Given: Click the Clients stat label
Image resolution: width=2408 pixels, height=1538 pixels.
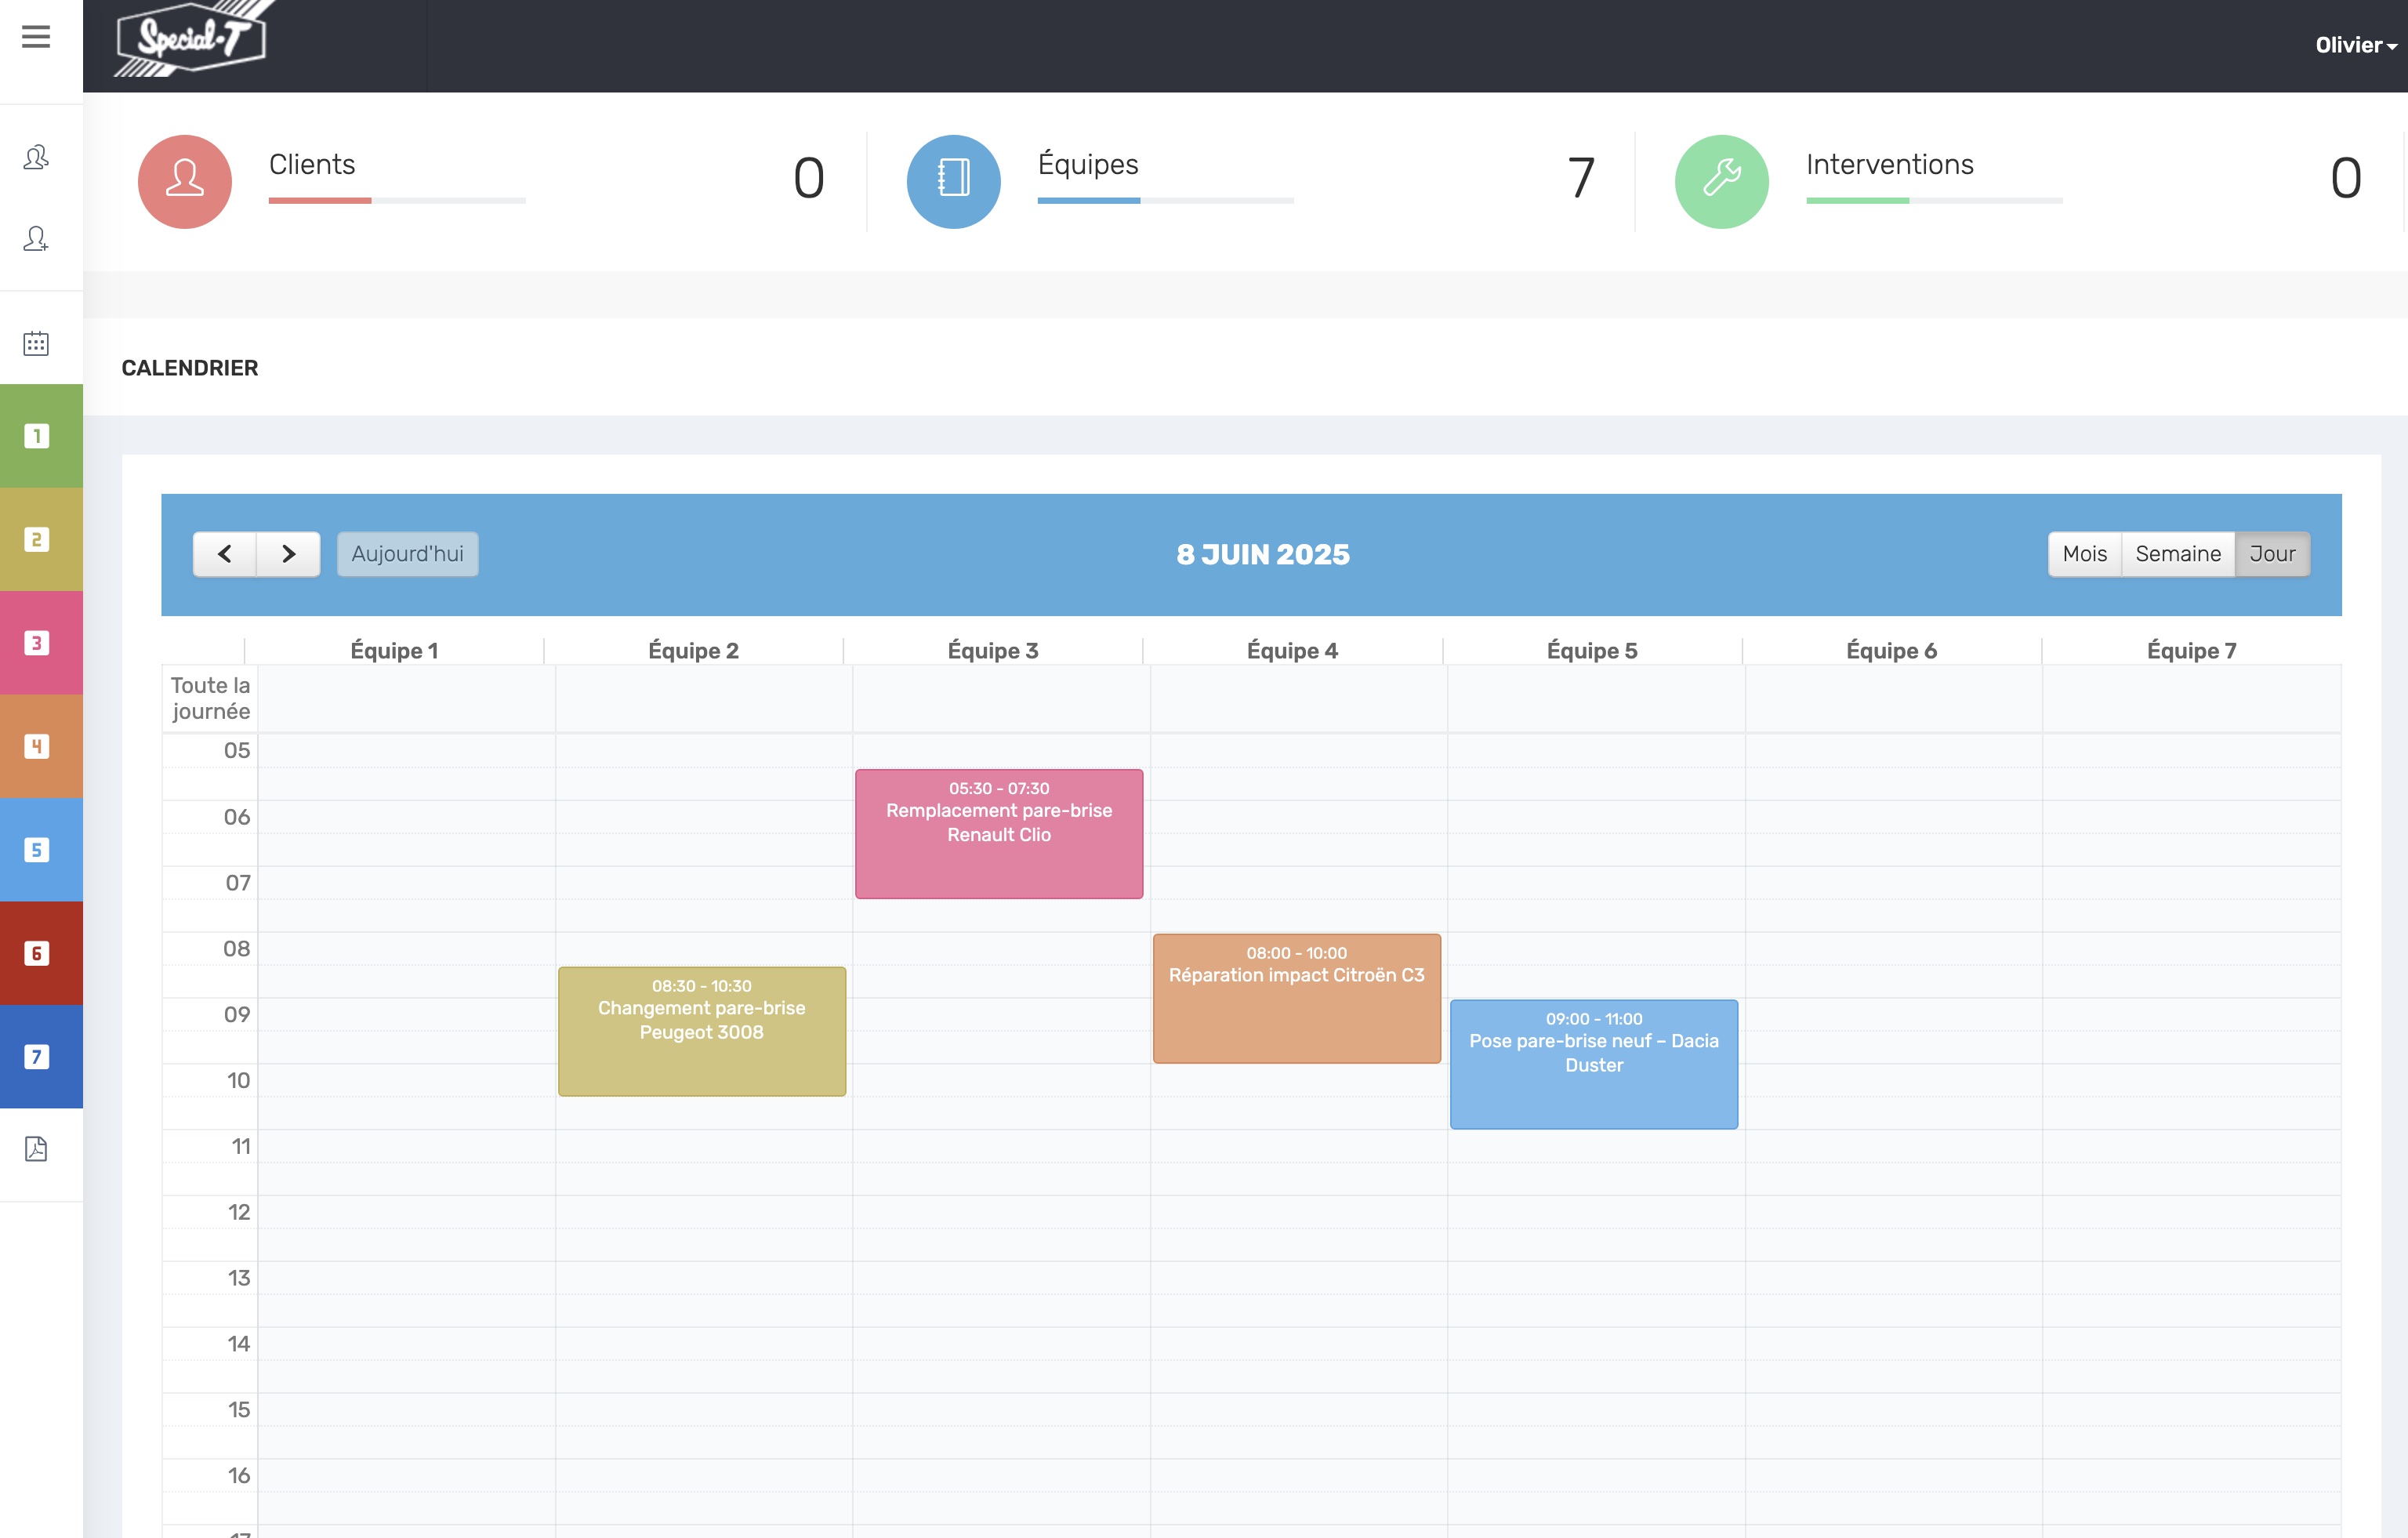Looking at the screenshot, I should [312, 164].
